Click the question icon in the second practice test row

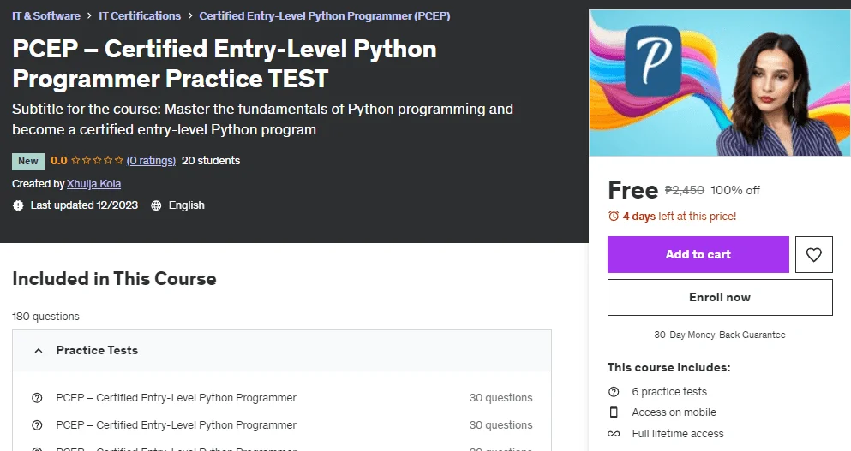[x=37, y=425]
